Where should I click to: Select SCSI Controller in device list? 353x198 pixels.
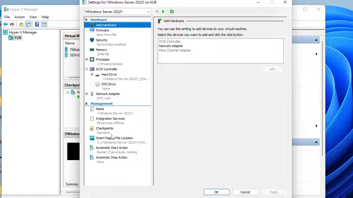[x=170, y=41]
